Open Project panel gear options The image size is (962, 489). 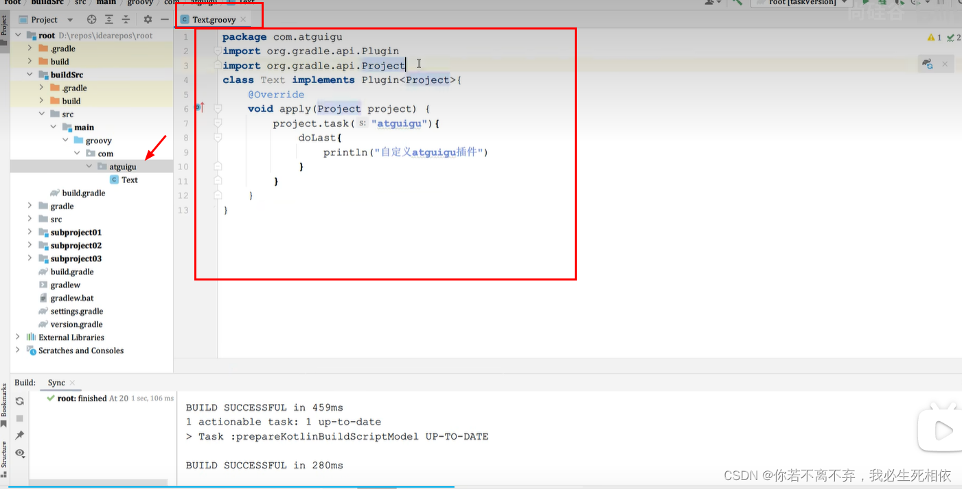(147, 20)
